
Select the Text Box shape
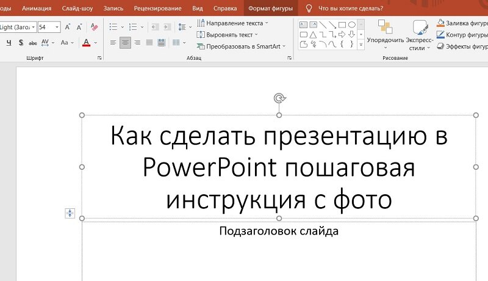tap(303, 24)
